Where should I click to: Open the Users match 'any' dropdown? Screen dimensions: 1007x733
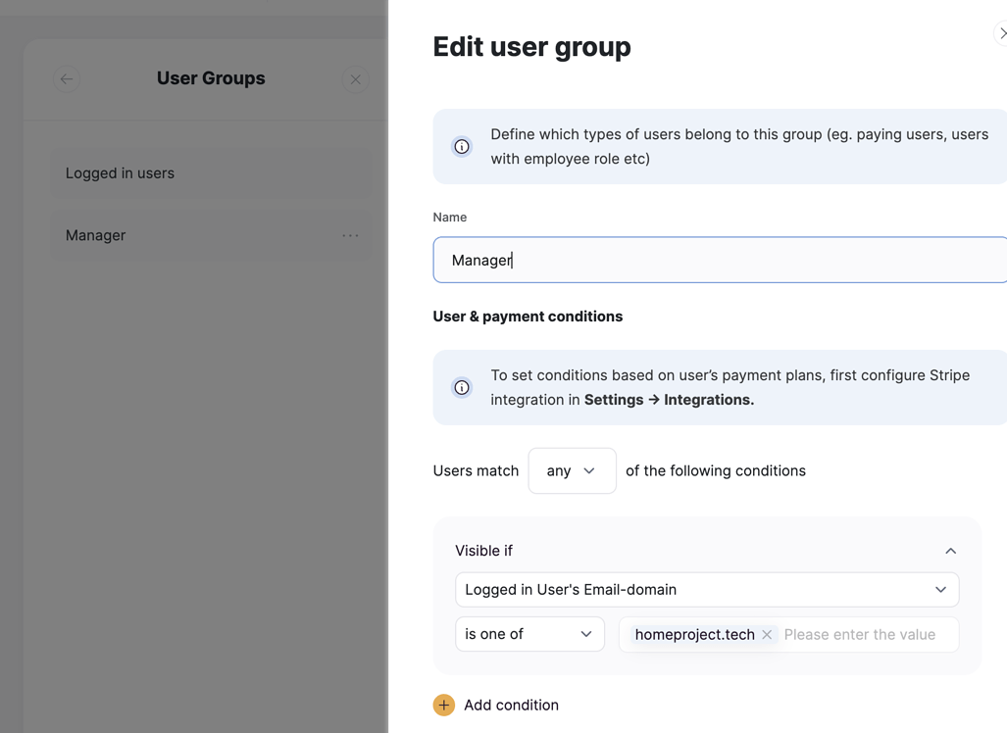click(x=572, y=470)
